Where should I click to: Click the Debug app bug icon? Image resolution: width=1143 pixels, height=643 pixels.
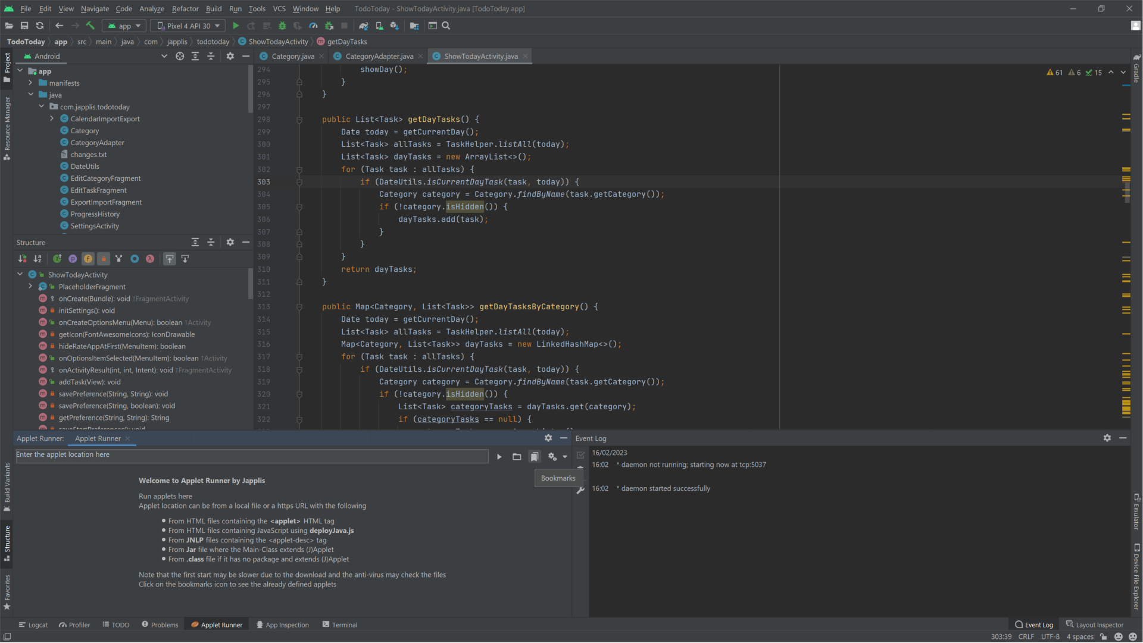(x=282, y=26)
